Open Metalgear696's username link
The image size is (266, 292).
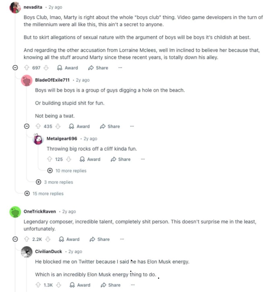(62, 139)
